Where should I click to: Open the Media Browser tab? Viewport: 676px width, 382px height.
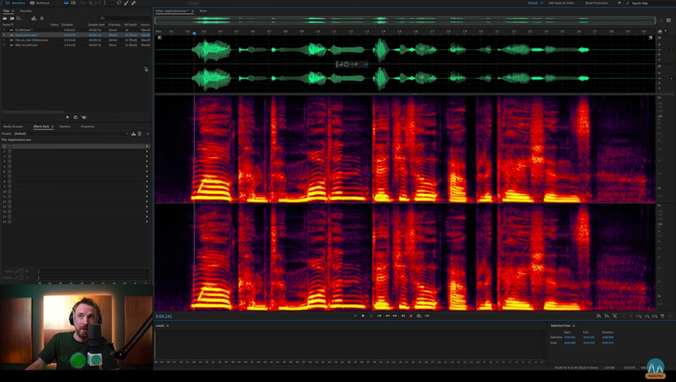tap(13, 126)
